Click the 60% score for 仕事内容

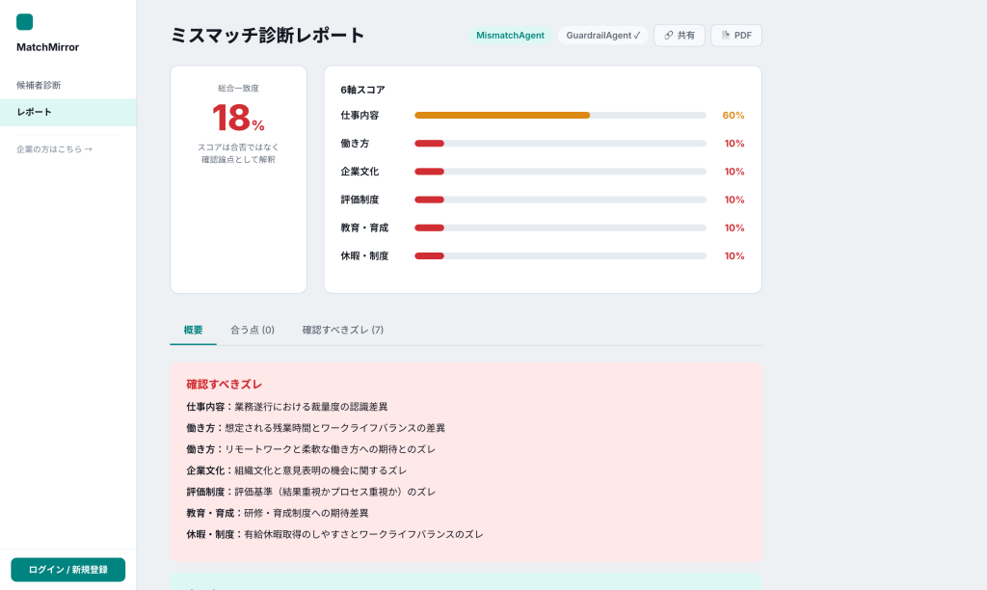pyautogui.click(x=734, y=116)
